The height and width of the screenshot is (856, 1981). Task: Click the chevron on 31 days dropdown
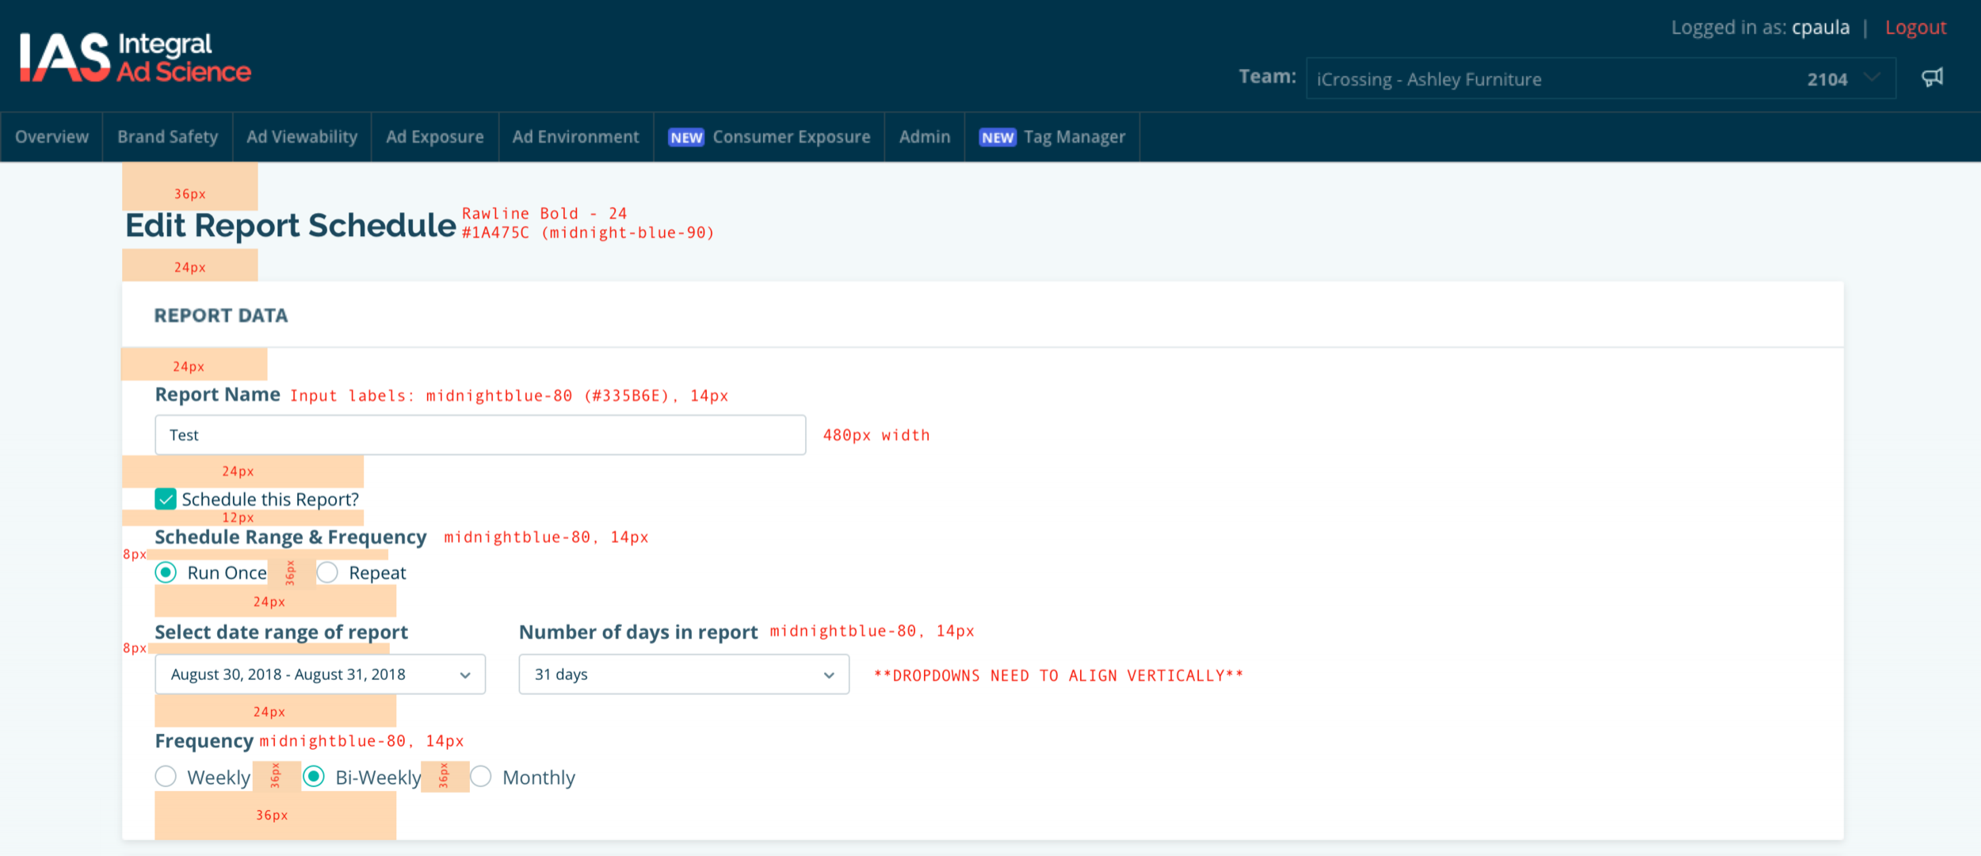coord(829,675)
